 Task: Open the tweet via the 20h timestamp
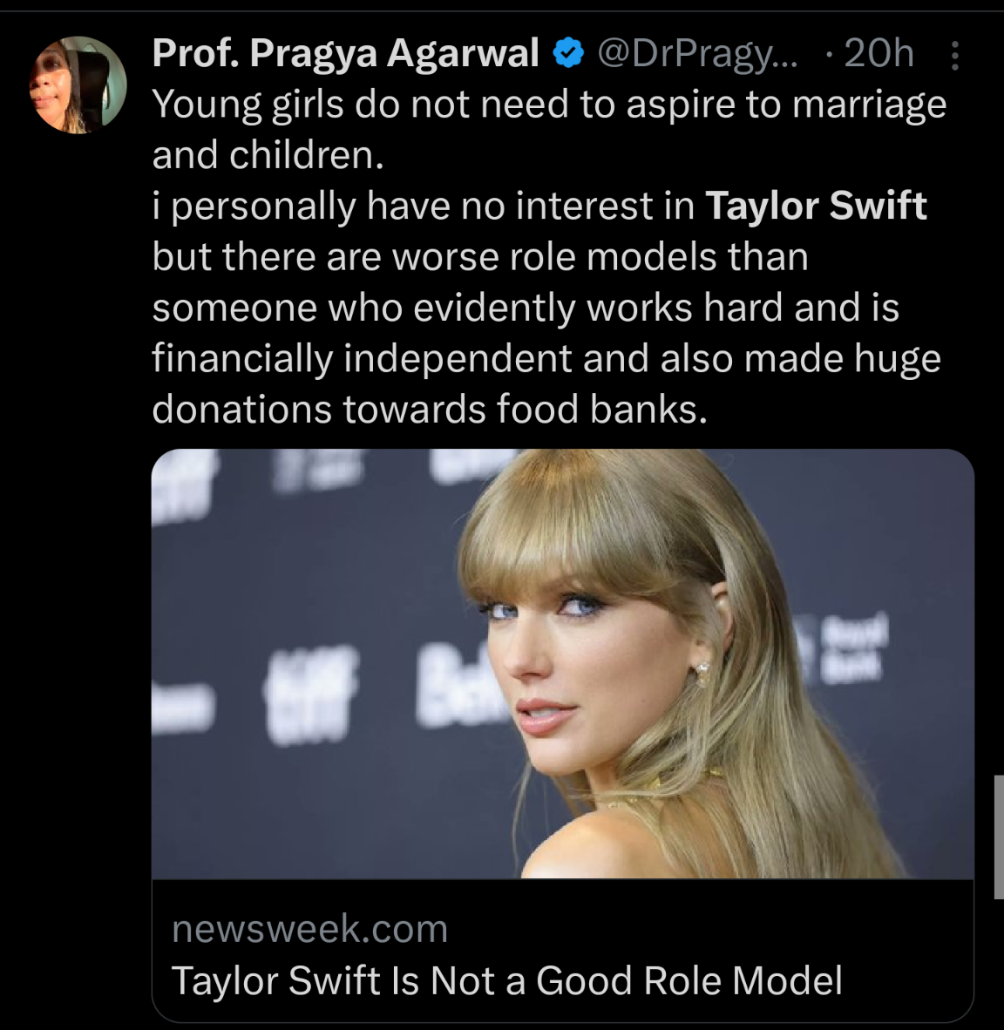pos(878,54)
